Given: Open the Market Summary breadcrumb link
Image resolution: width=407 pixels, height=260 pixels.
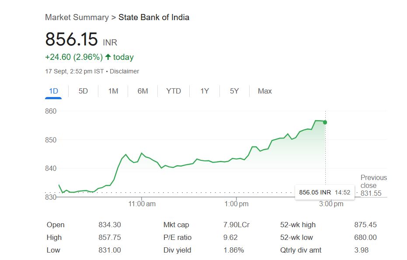Looking at the screenshot, I should (x=77, y=17).
